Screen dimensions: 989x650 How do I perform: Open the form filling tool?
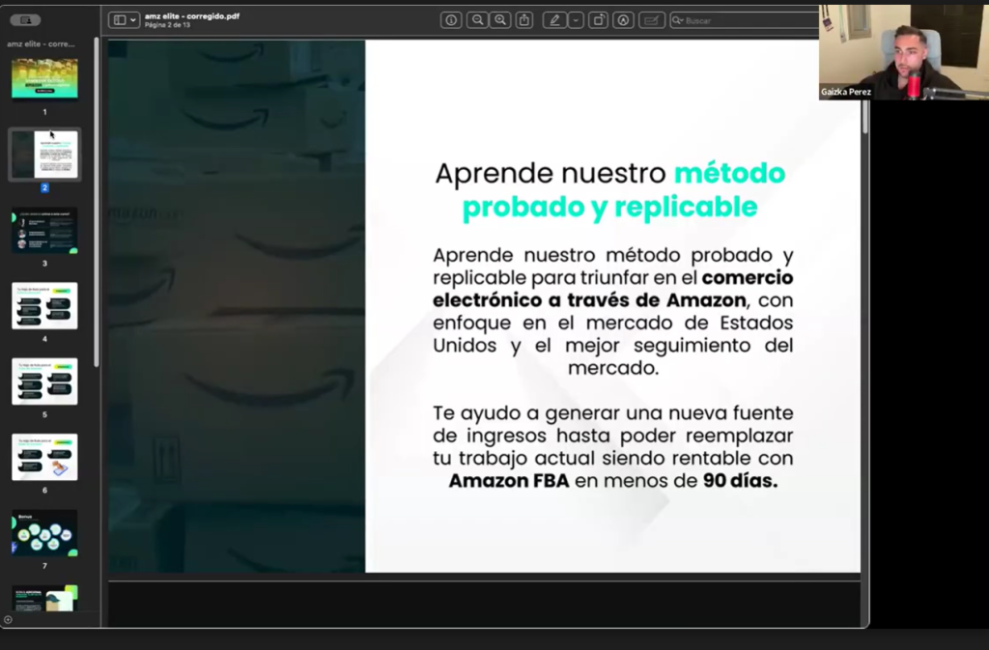651,19
